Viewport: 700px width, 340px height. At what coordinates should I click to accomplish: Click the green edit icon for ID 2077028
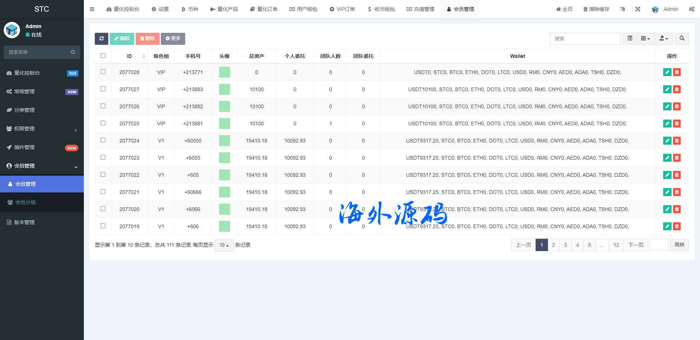pos(667,72)
